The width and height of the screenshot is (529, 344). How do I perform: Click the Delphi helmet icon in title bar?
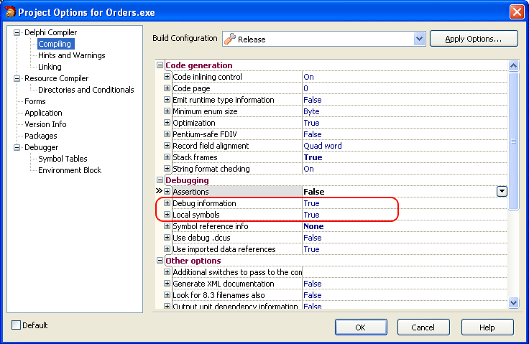9,11
